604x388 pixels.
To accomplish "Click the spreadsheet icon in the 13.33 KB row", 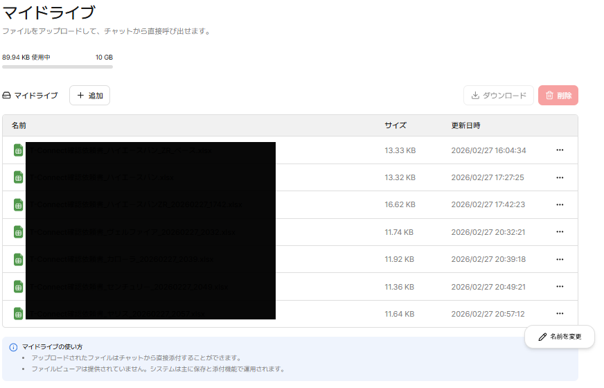I will point(18,150).
